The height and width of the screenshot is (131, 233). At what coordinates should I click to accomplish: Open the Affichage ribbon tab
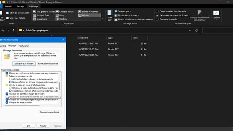[33, 7]
